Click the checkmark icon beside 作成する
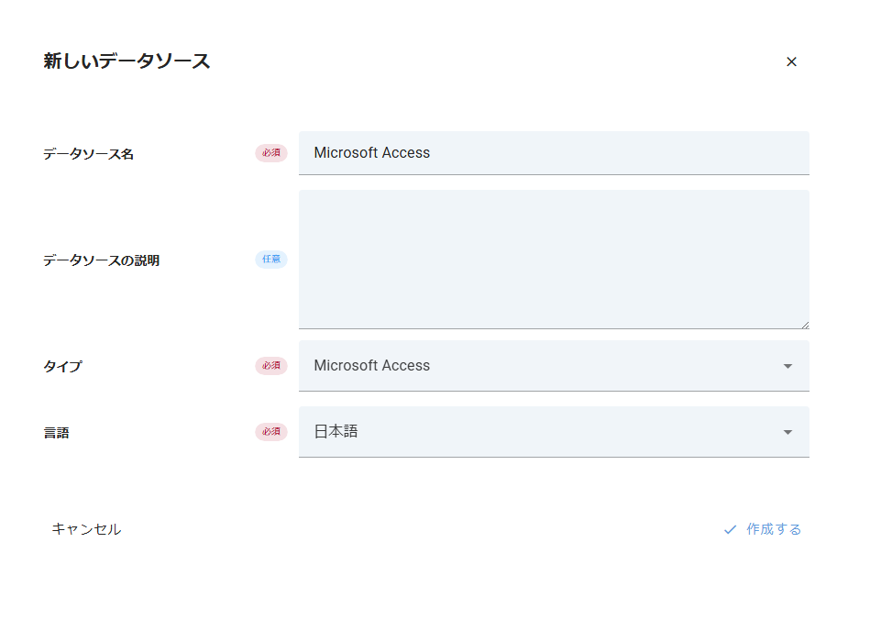The height and width of the screenshot is (642, 870). pos(730,529)
